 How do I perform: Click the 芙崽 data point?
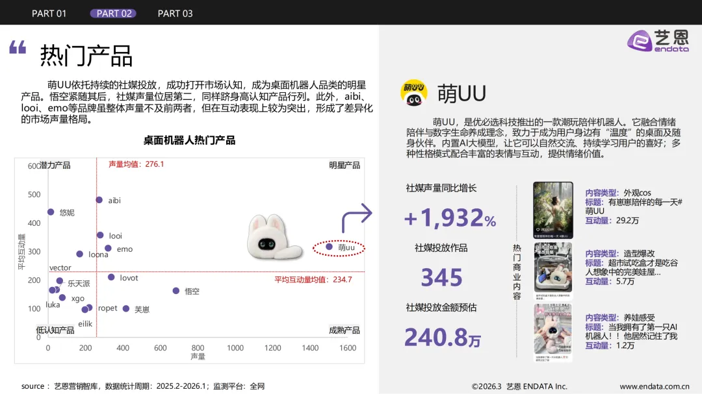pos(126,308)
